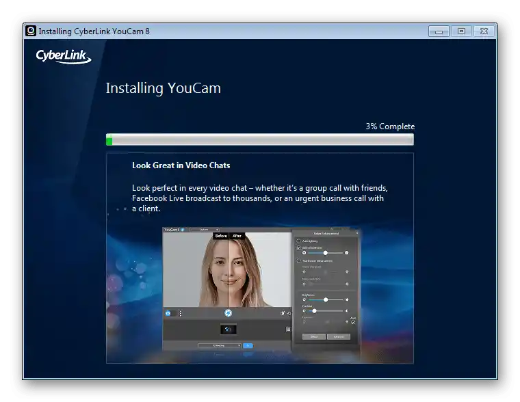Minimize the YouCam installer window
Screen dimensions: 520x402
[439, 31]
